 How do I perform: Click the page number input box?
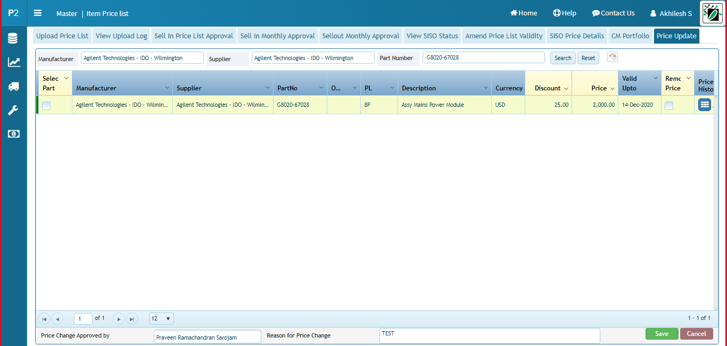tap(83, 319)
